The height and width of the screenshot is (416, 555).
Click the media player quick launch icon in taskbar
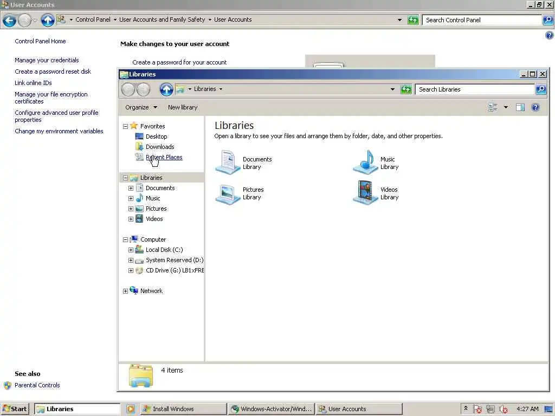pyautogui.click(x=131, y=409)
